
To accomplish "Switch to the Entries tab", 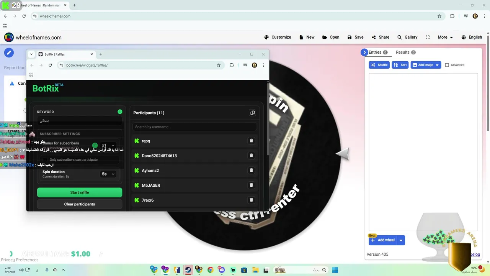I will [378, 53].
